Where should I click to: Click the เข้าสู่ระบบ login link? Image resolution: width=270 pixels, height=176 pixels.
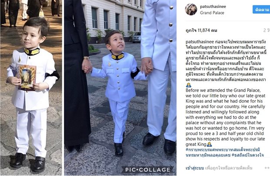point(195,168)
